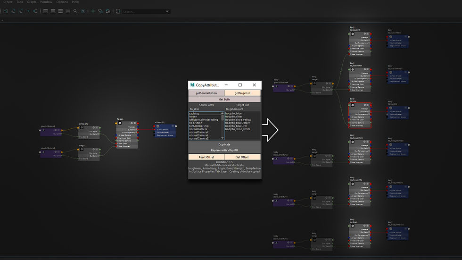Click the Source Attrs list scrollbar thumb

click(223, 117)
